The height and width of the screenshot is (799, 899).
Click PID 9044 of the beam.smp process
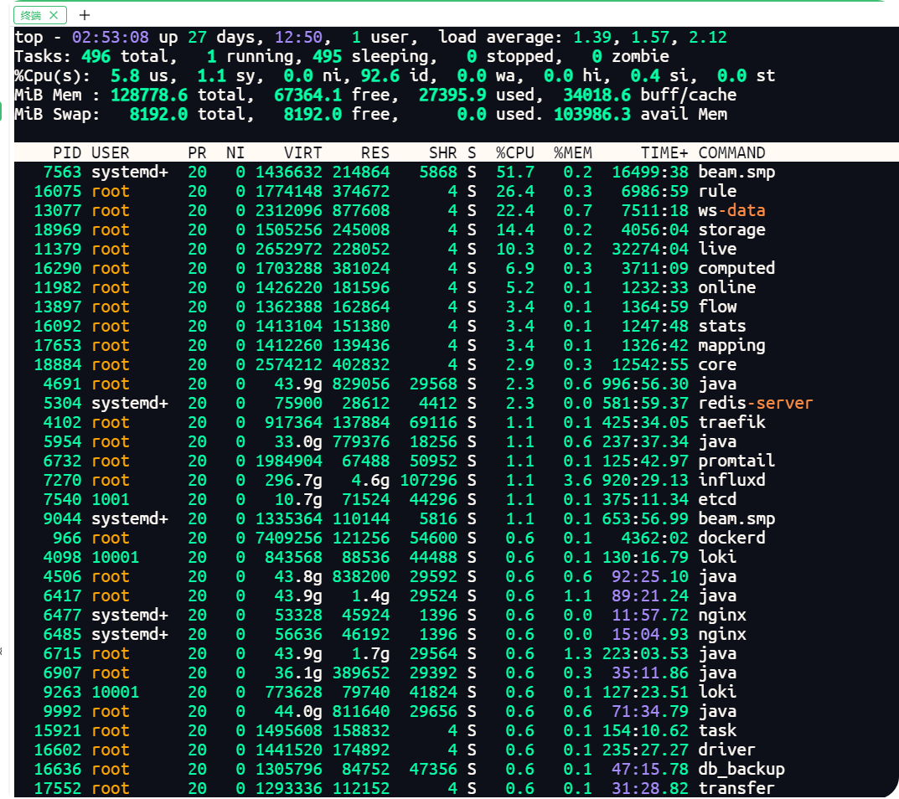point(63,518)
